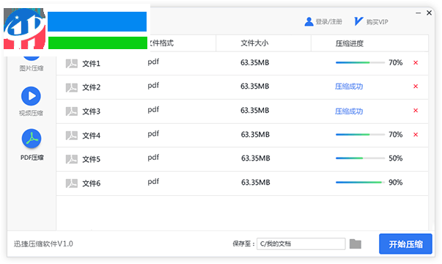Screen dimensions: 442x264
Task: Open the PDF compression section
Action: tap(32, 139)
